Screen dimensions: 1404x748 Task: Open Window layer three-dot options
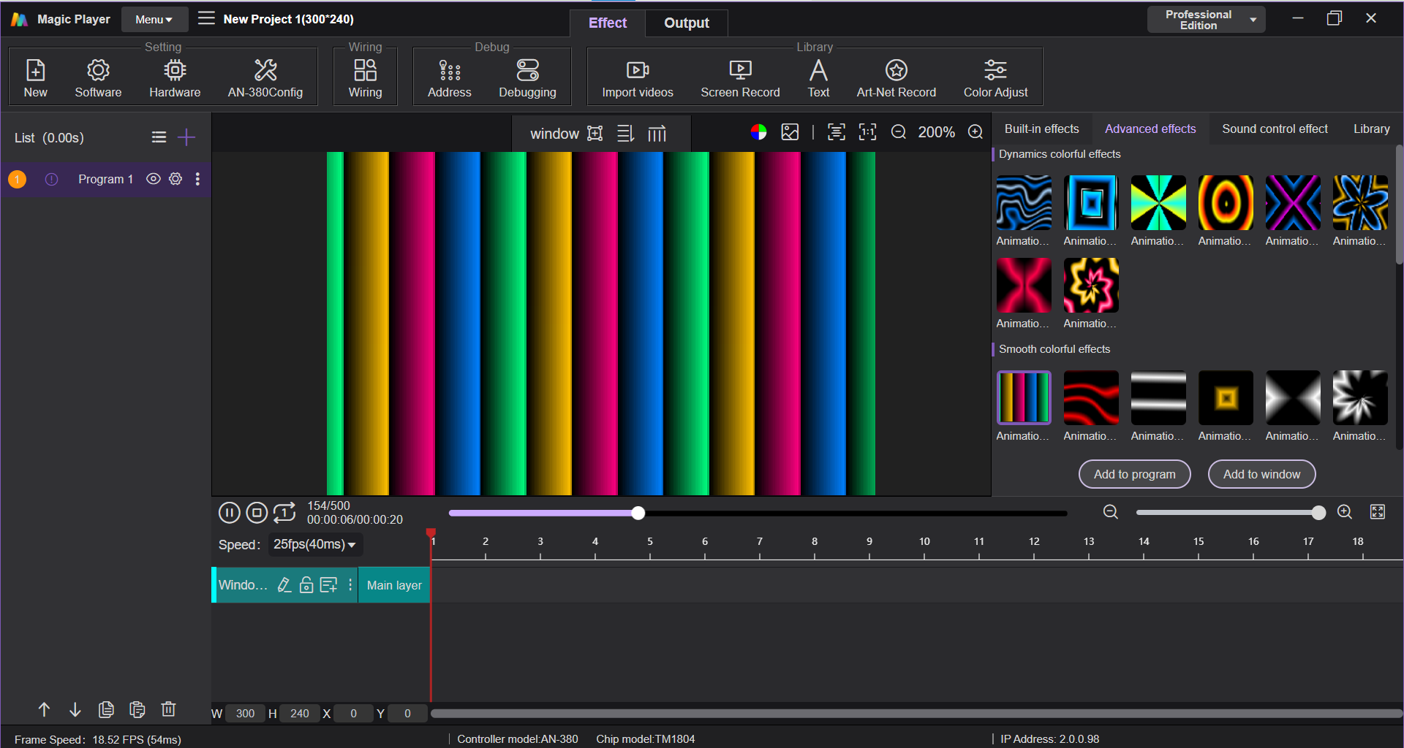pos(350,585)
